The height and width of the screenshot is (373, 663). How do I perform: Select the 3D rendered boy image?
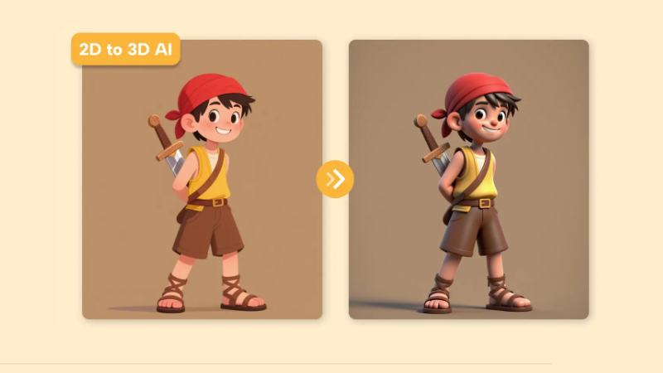pos(468,179)
